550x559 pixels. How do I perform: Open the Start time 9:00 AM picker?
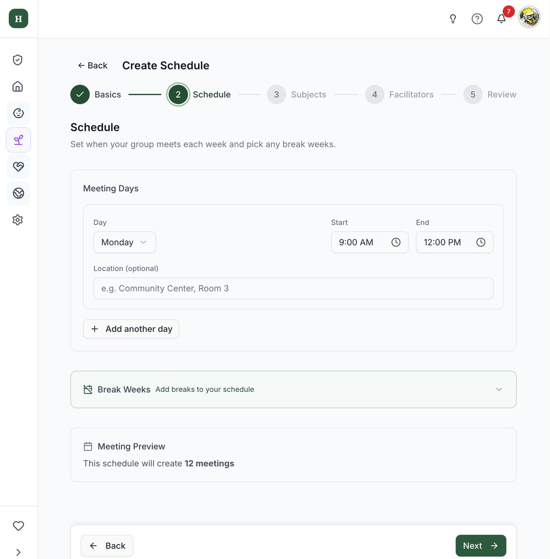point(370,242)
